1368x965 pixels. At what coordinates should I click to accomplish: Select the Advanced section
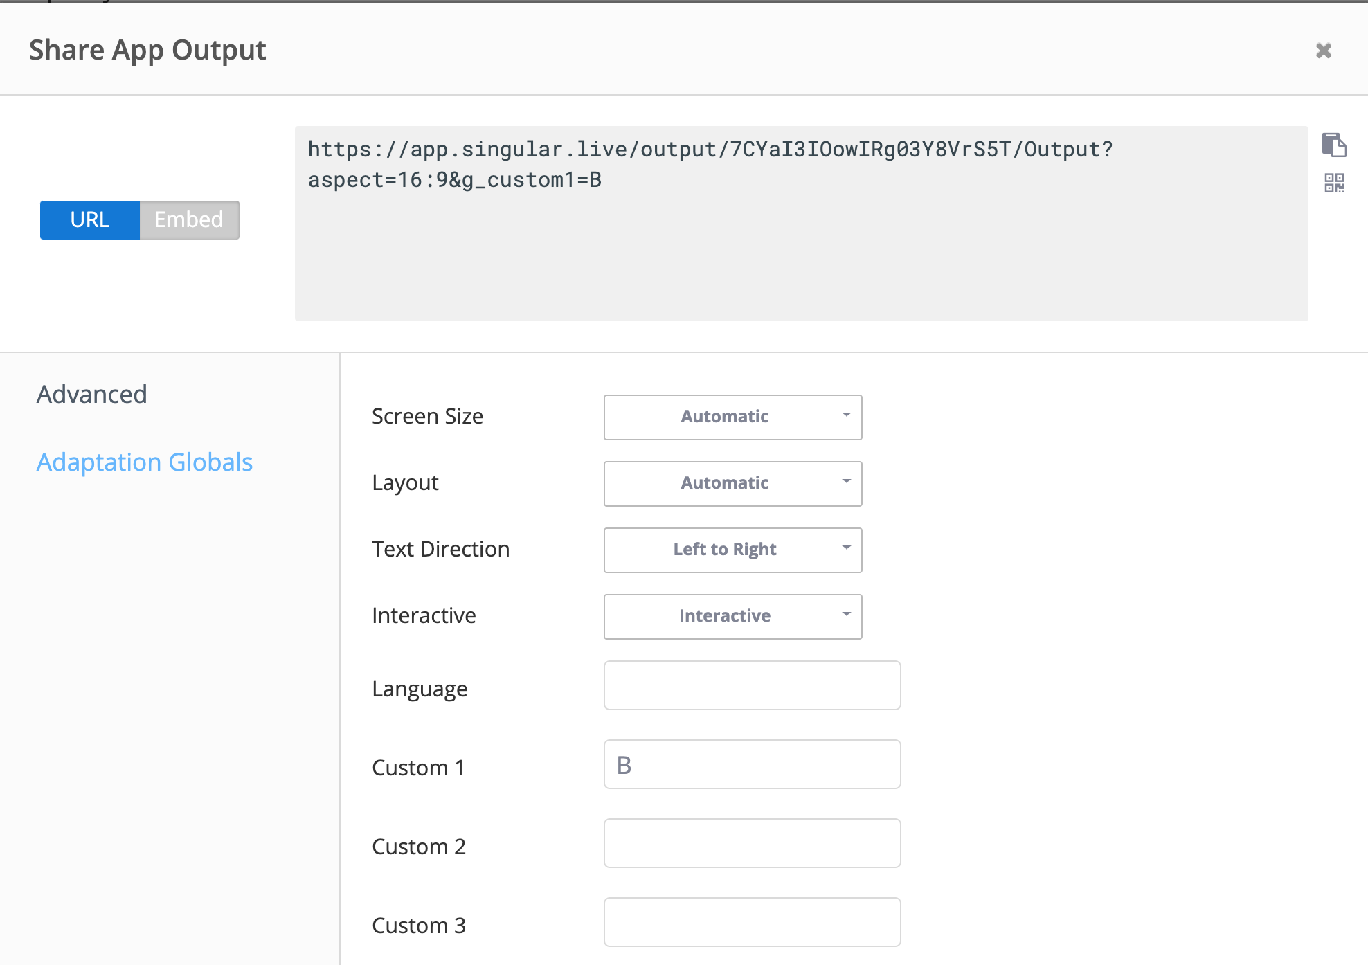pyautogui.click(x=92, y=395)
